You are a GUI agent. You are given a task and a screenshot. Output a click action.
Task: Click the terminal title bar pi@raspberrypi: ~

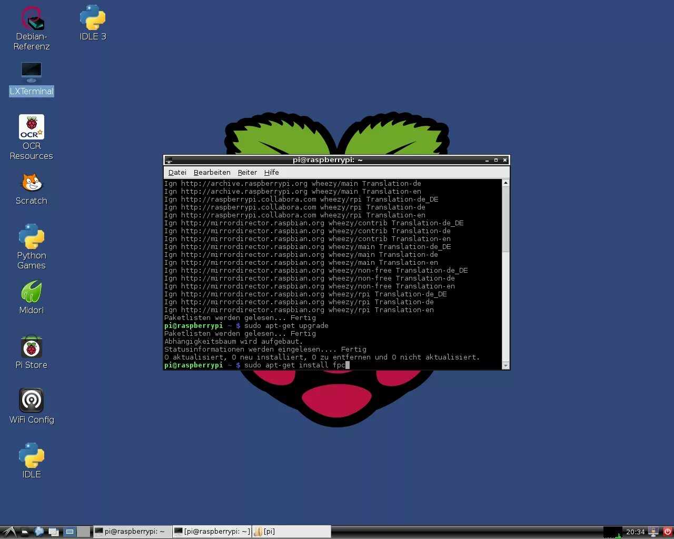click(x=328, y=160)
